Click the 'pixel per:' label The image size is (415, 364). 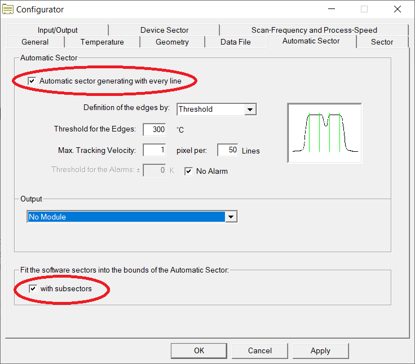(x=192, y=151)
